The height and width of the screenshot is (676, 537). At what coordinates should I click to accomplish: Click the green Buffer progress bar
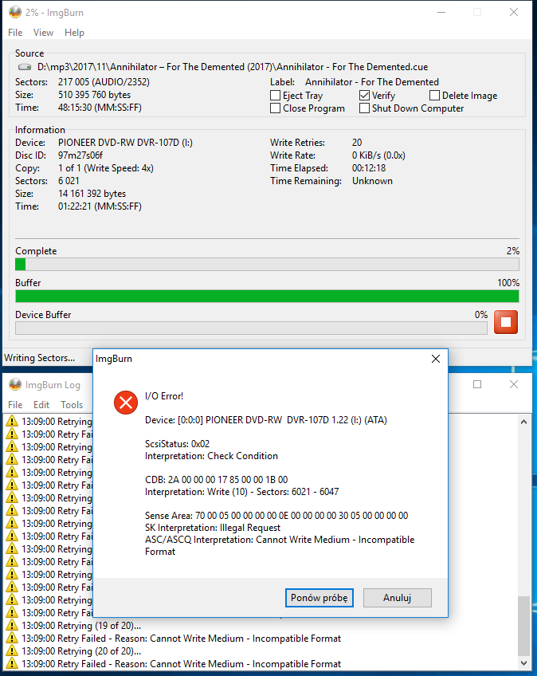[267, 297]
